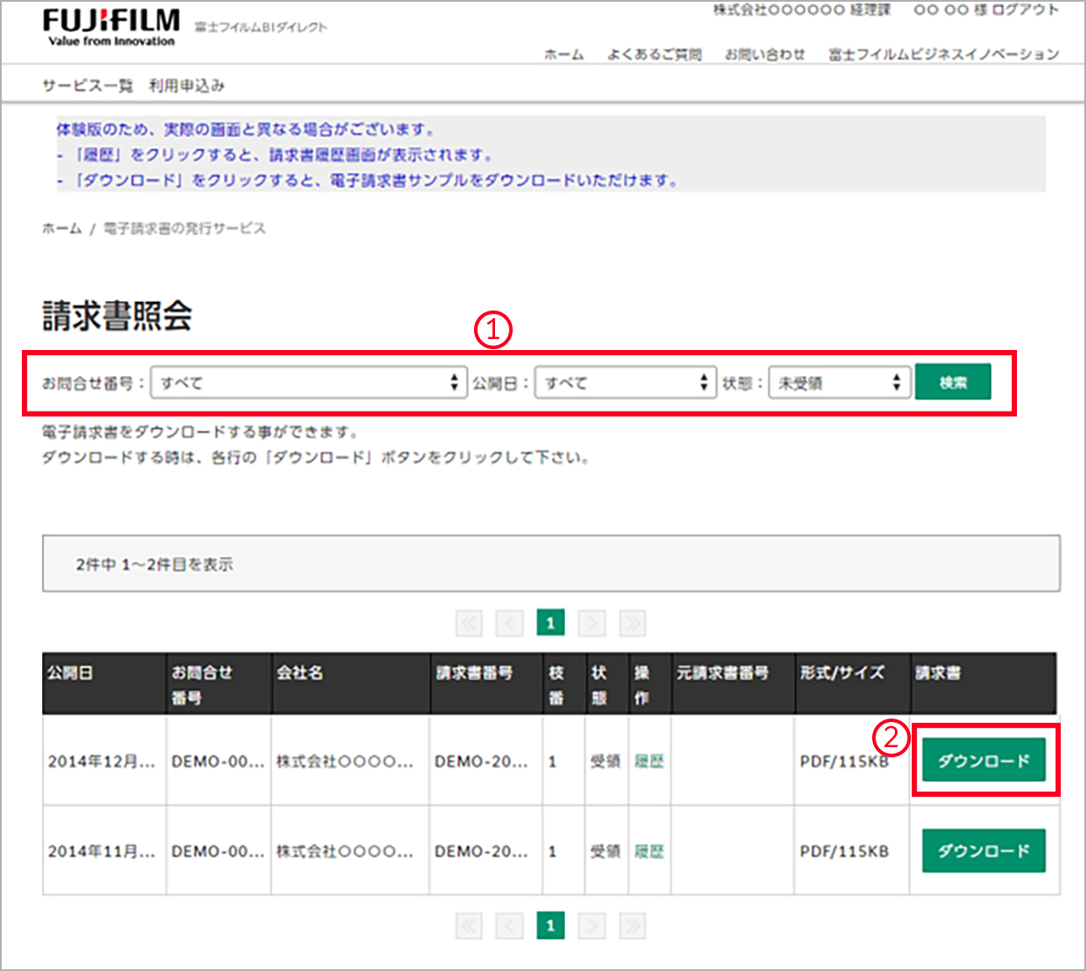The image size is (1086, 971).
Task: Go to previous page in bottom pagination
Action: pos(509,926)
